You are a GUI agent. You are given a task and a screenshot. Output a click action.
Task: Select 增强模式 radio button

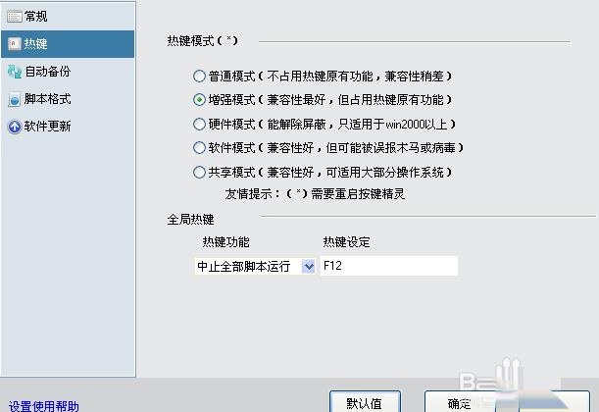coord(199,100)
